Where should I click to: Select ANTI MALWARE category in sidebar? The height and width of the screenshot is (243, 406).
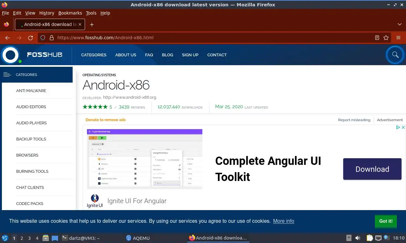pos(31,90)
